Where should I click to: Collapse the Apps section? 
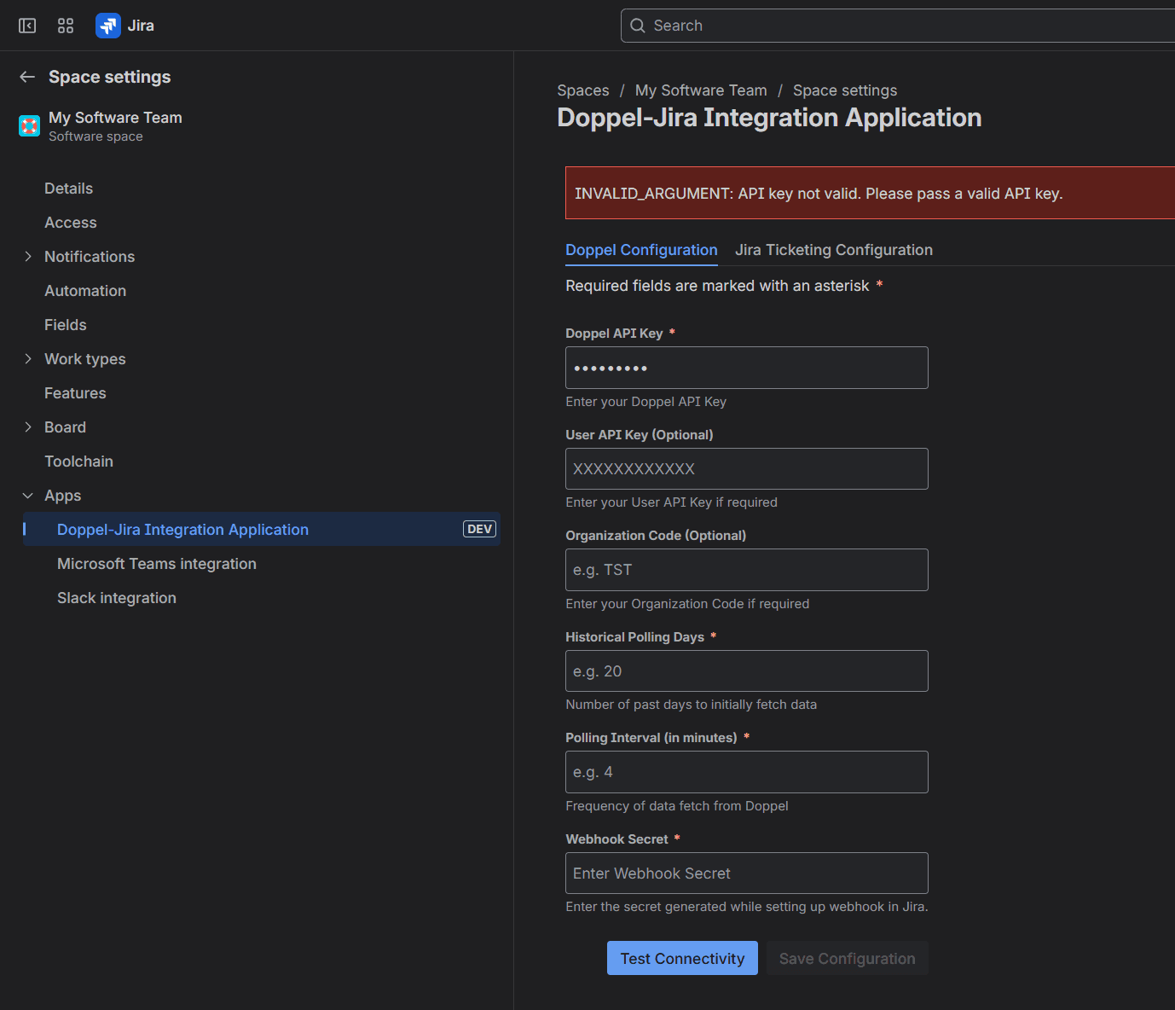point(27,495)
